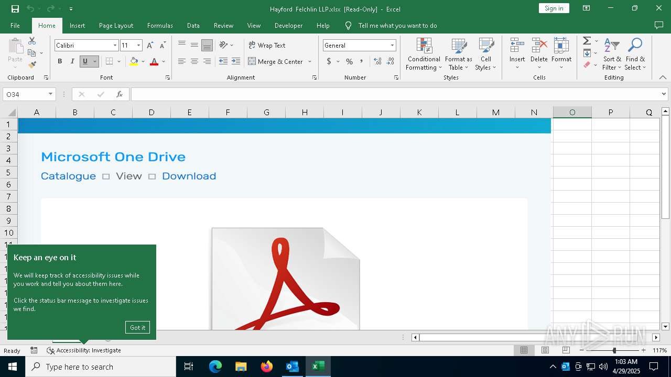Apply Comma Style icon

point(362,61)
